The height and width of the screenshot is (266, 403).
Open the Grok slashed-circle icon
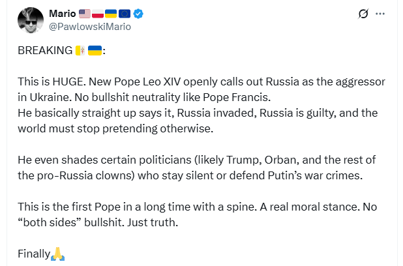tap(363, 14)
